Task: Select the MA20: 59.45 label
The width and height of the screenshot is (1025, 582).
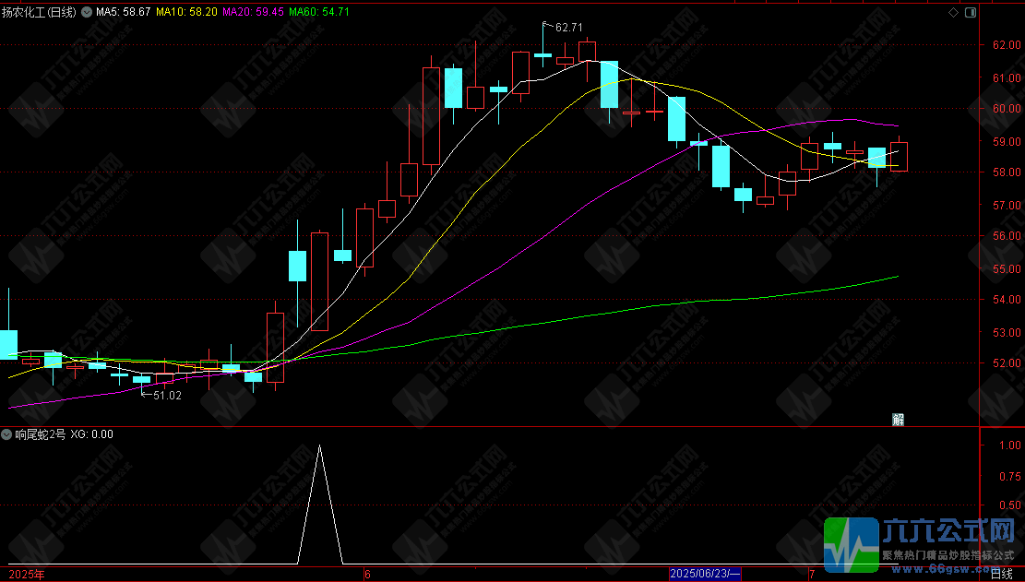Action: tap(253, 12)
